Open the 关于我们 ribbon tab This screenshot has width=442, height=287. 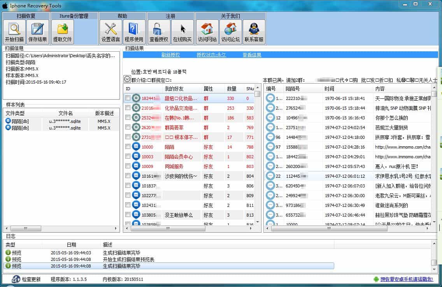(x=230, y=16)
